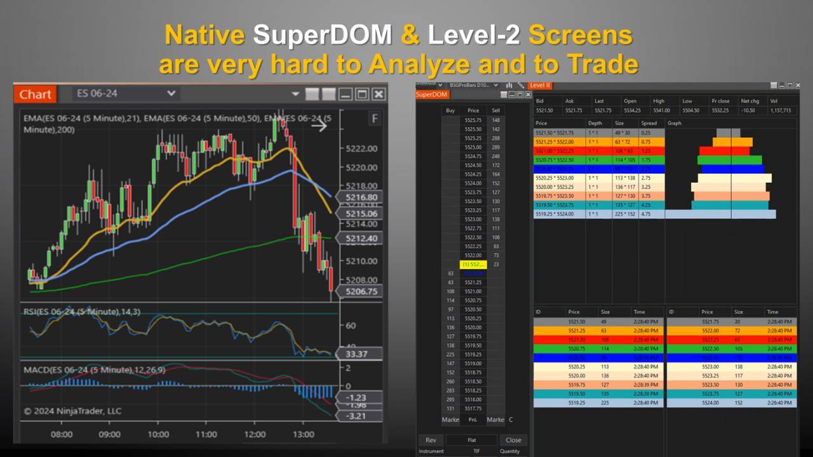Click the High value 5541.00 in Level II
This screenshot has width=813, height=457.
662,110
